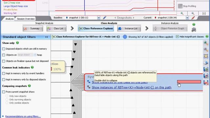Save graph as EMF file icon
The width and height of the screenshot is (210, 118).
(x=206, y=76)
